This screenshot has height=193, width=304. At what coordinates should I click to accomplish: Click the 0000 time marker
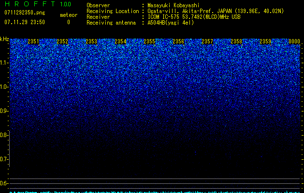(x=294, y=41)
